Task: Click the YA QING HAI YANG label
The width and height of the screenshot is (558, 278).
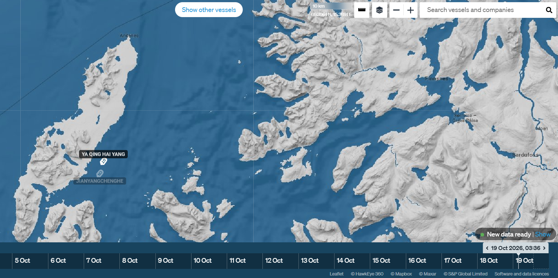Action: 103,154
